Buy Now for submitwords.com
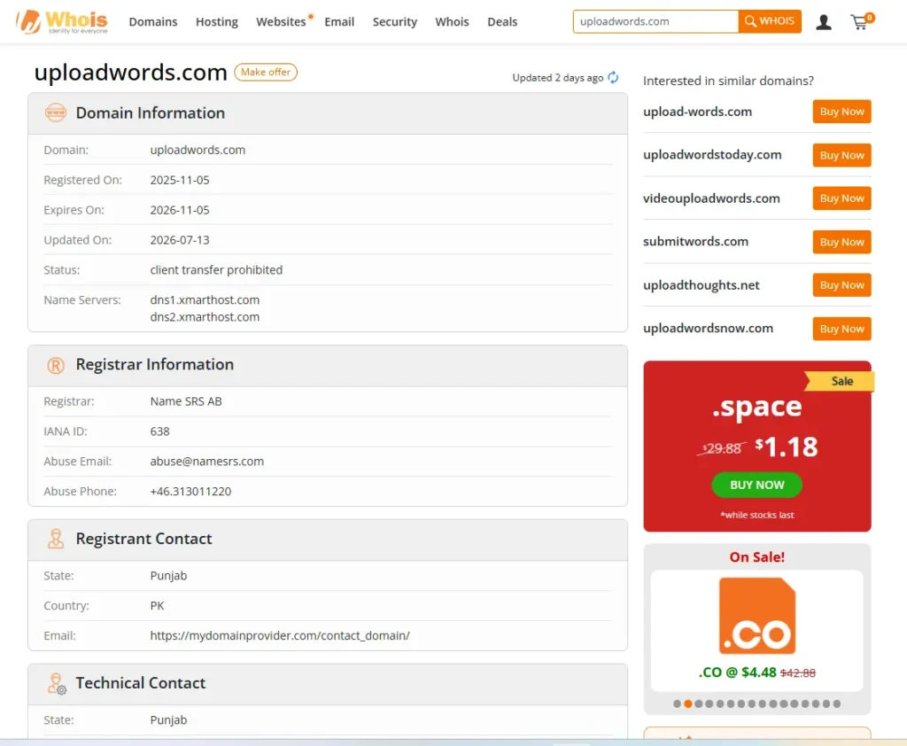Viewport: 907px width, 746px height. (841, 242)
